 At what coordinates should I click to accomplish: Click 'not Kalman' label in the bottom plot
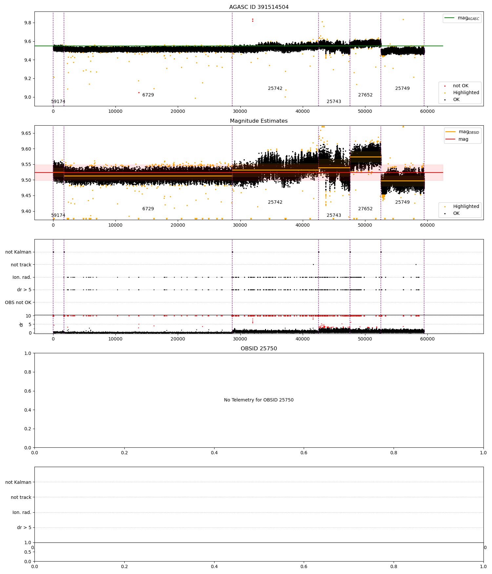(18, 482)
